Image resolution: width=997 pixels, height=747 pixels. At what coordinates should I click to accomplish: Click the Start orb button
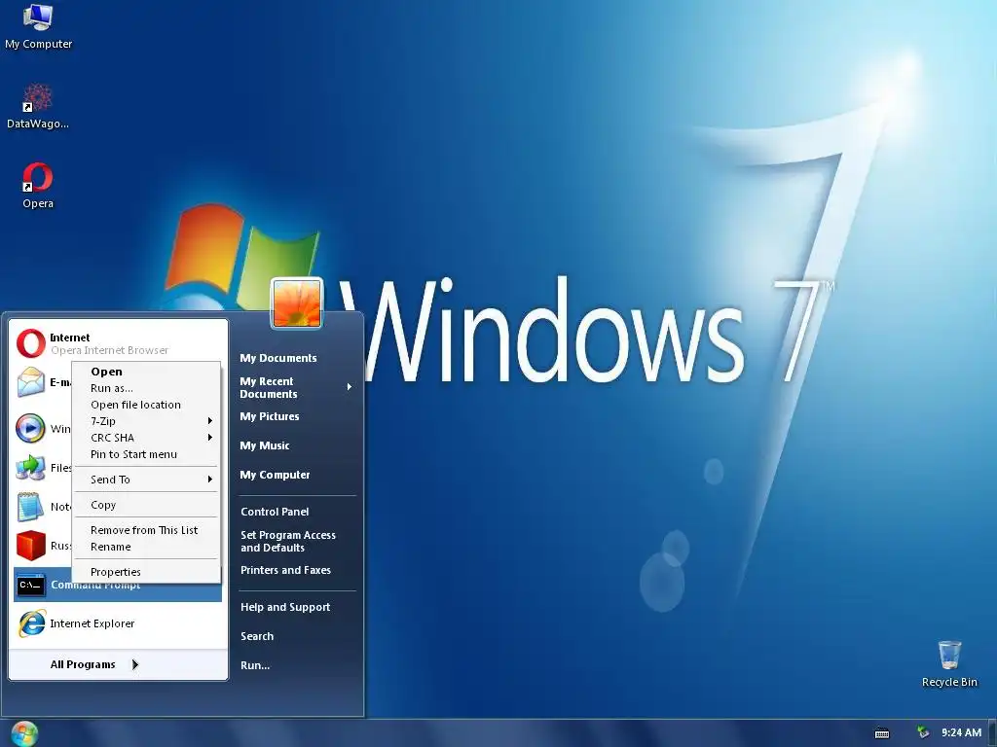click(x=24, y=733)
